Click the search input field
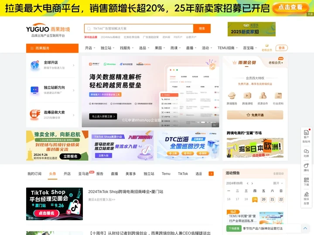 [x=139, y=29]
